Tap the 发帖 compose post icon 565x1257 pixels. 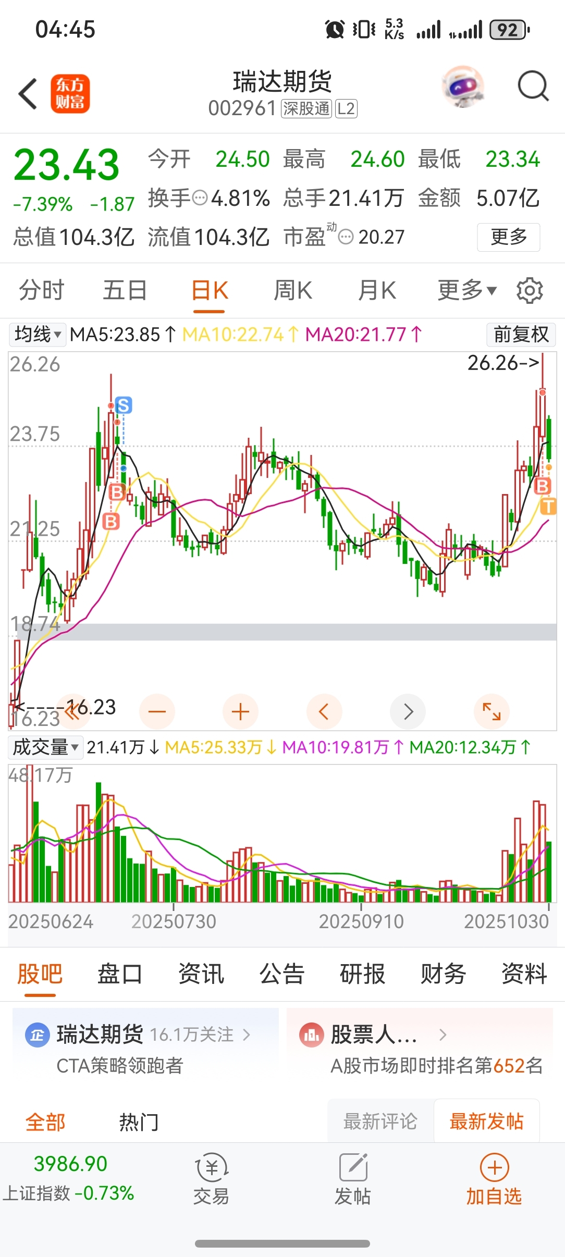pyautogui.click(x=353, y=1167)
